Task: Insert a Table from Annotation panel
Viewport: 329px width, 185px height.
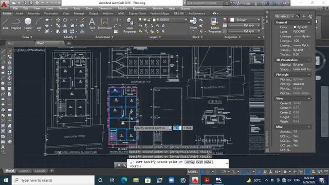Action: [x=116, y=31]
